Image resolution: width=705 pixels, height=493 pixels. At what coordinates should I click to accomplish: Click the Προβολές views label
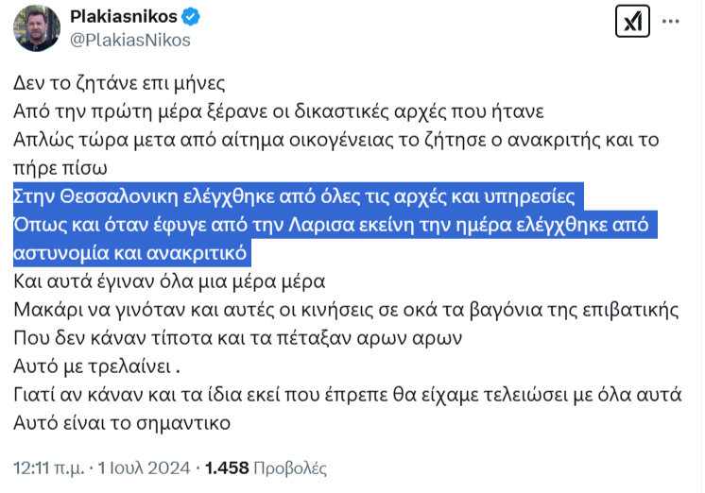(x=290, y=468)
